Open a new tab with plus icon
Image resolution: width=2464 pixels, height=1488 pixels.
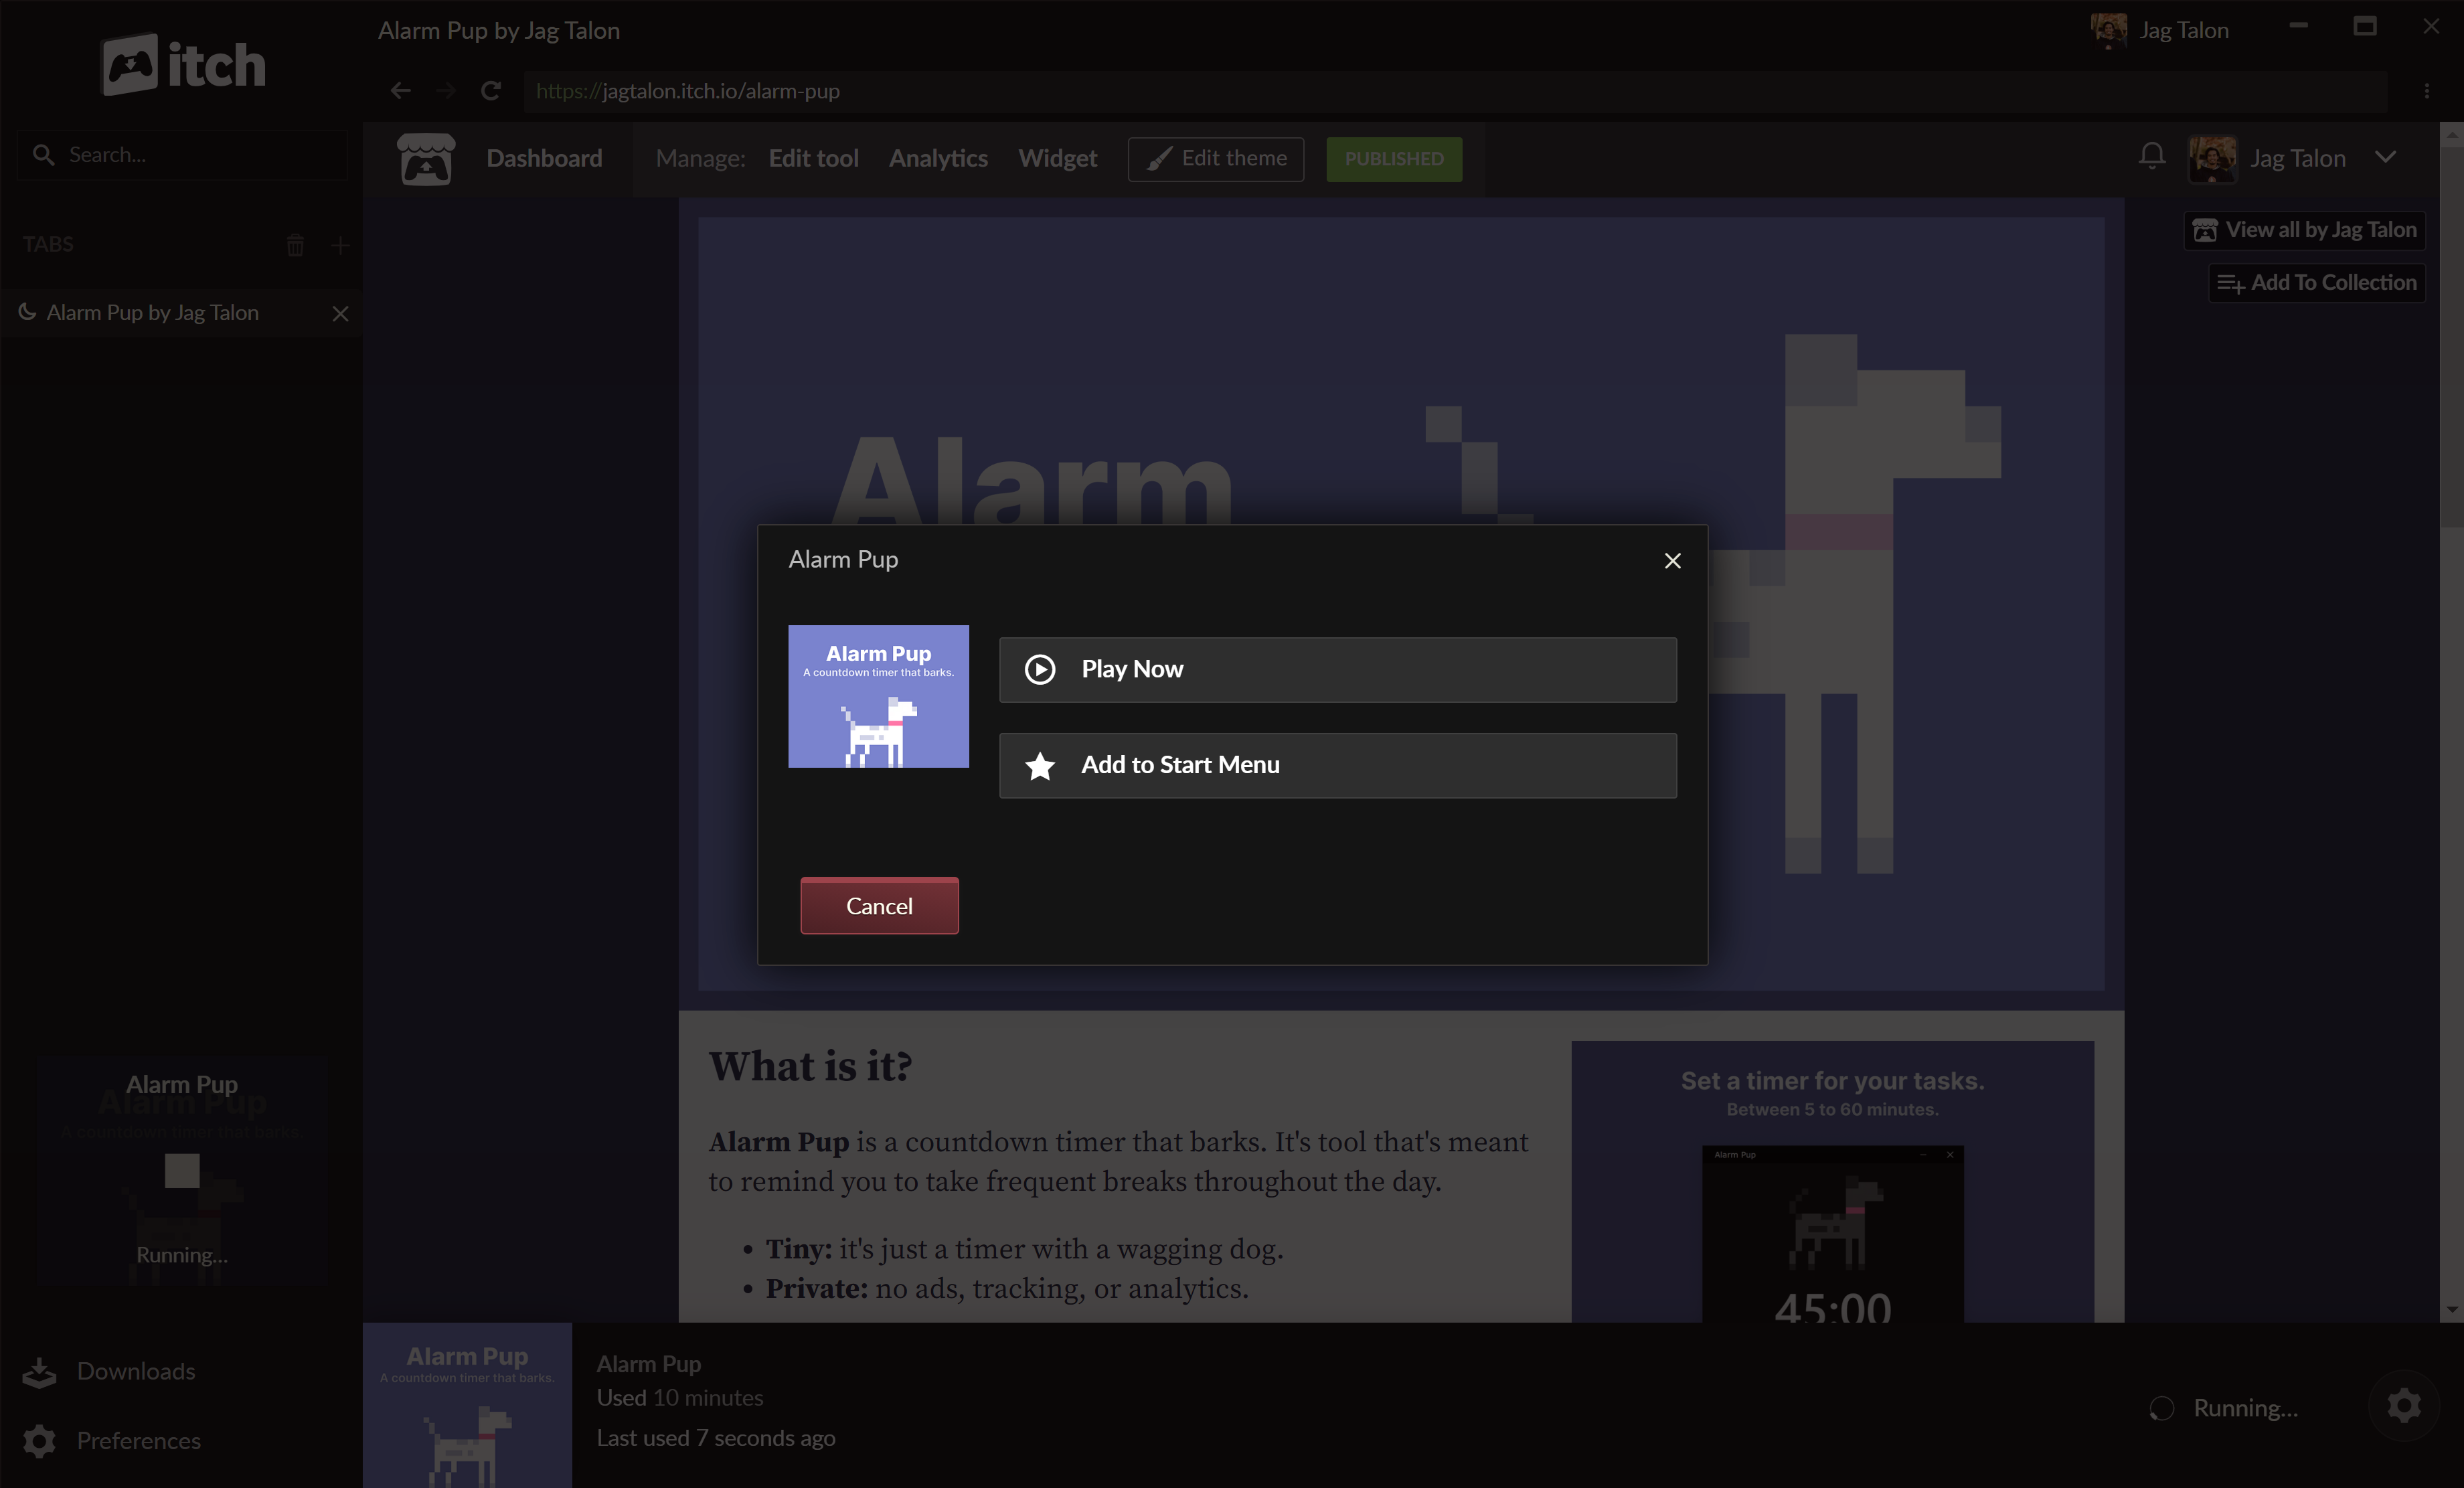(340, 245)
